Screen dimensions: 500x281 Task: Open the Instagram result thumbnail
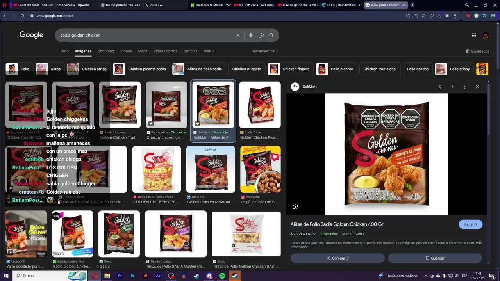[x=260, y=169]
